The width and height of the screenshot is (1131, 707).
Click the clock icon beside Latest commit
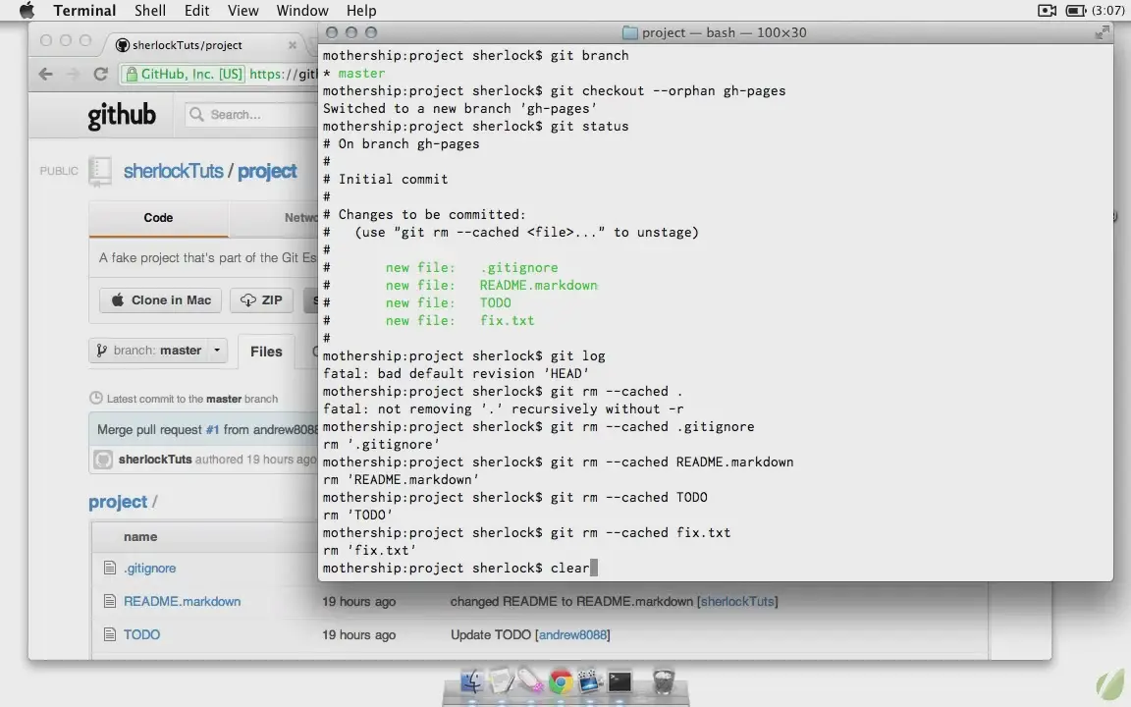(x=96, y=399)
